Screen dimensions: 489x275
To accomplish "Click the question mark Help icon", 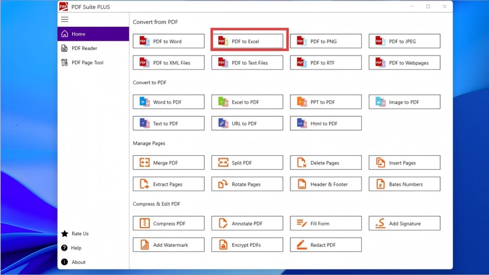I will (64, 248).
